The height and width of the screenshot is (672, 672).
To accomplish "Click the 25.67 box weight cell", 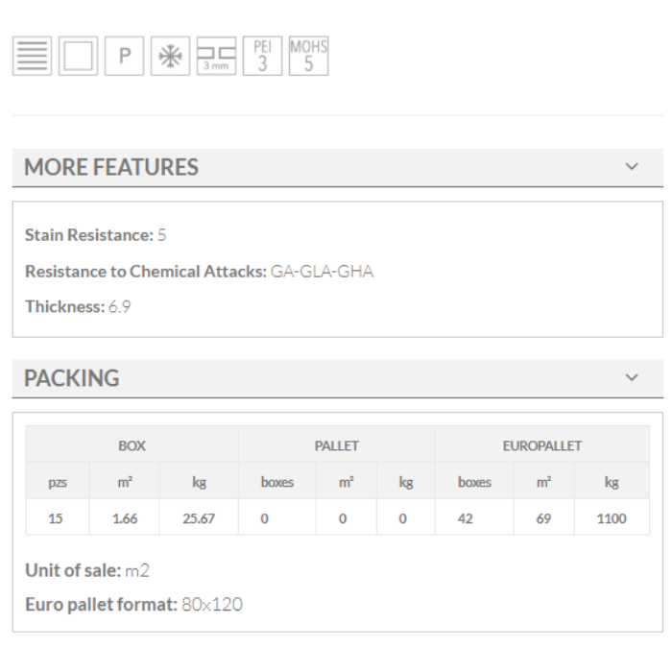I will coord(199,518).
